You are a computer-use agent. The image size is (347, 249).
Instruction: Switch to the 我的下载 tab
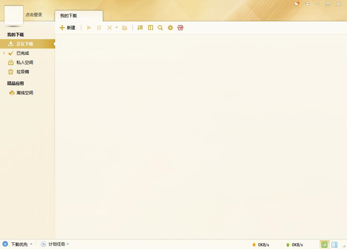[x=69, y=16]
